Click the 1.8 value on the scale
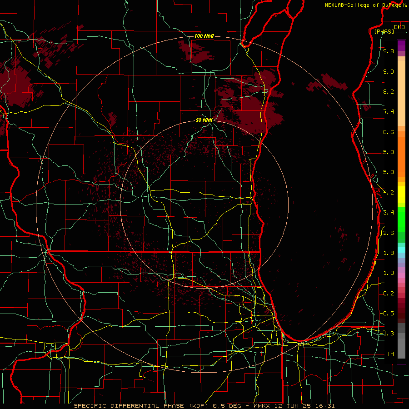This screenshot has width=409, height=409. (x=389, y=253)
